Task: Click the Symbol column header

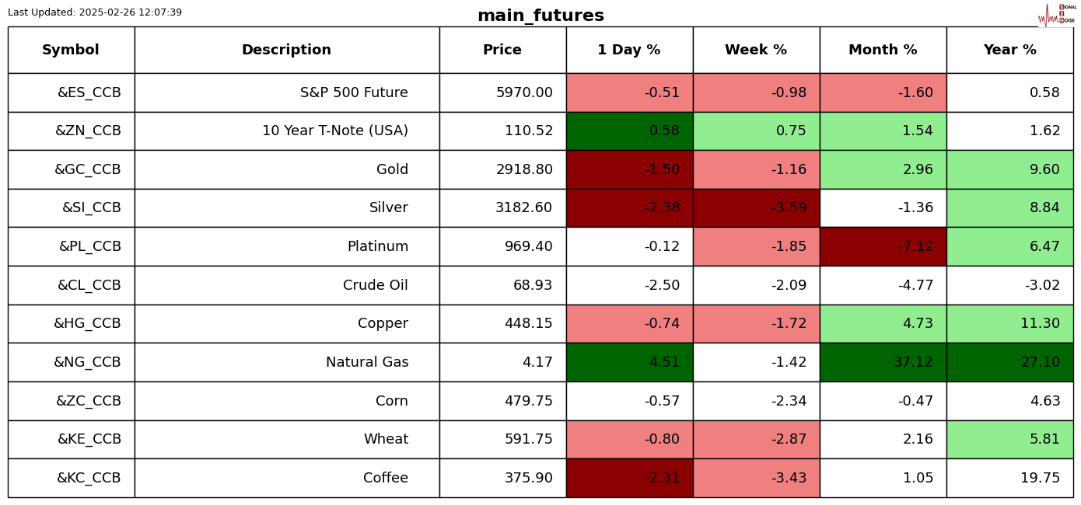Action: coord(71,50)
